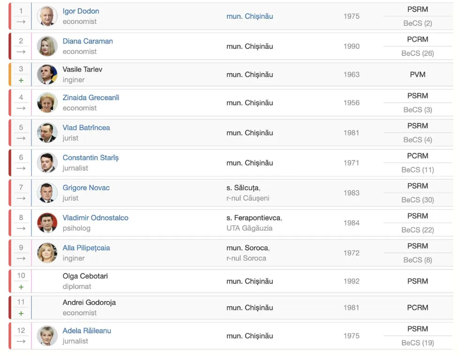Image resolution: width=459 pixels, height=355 pixels.
Task: Click Vladimir Odnostalco's avatar image
Action: click(x=47, y=223)
